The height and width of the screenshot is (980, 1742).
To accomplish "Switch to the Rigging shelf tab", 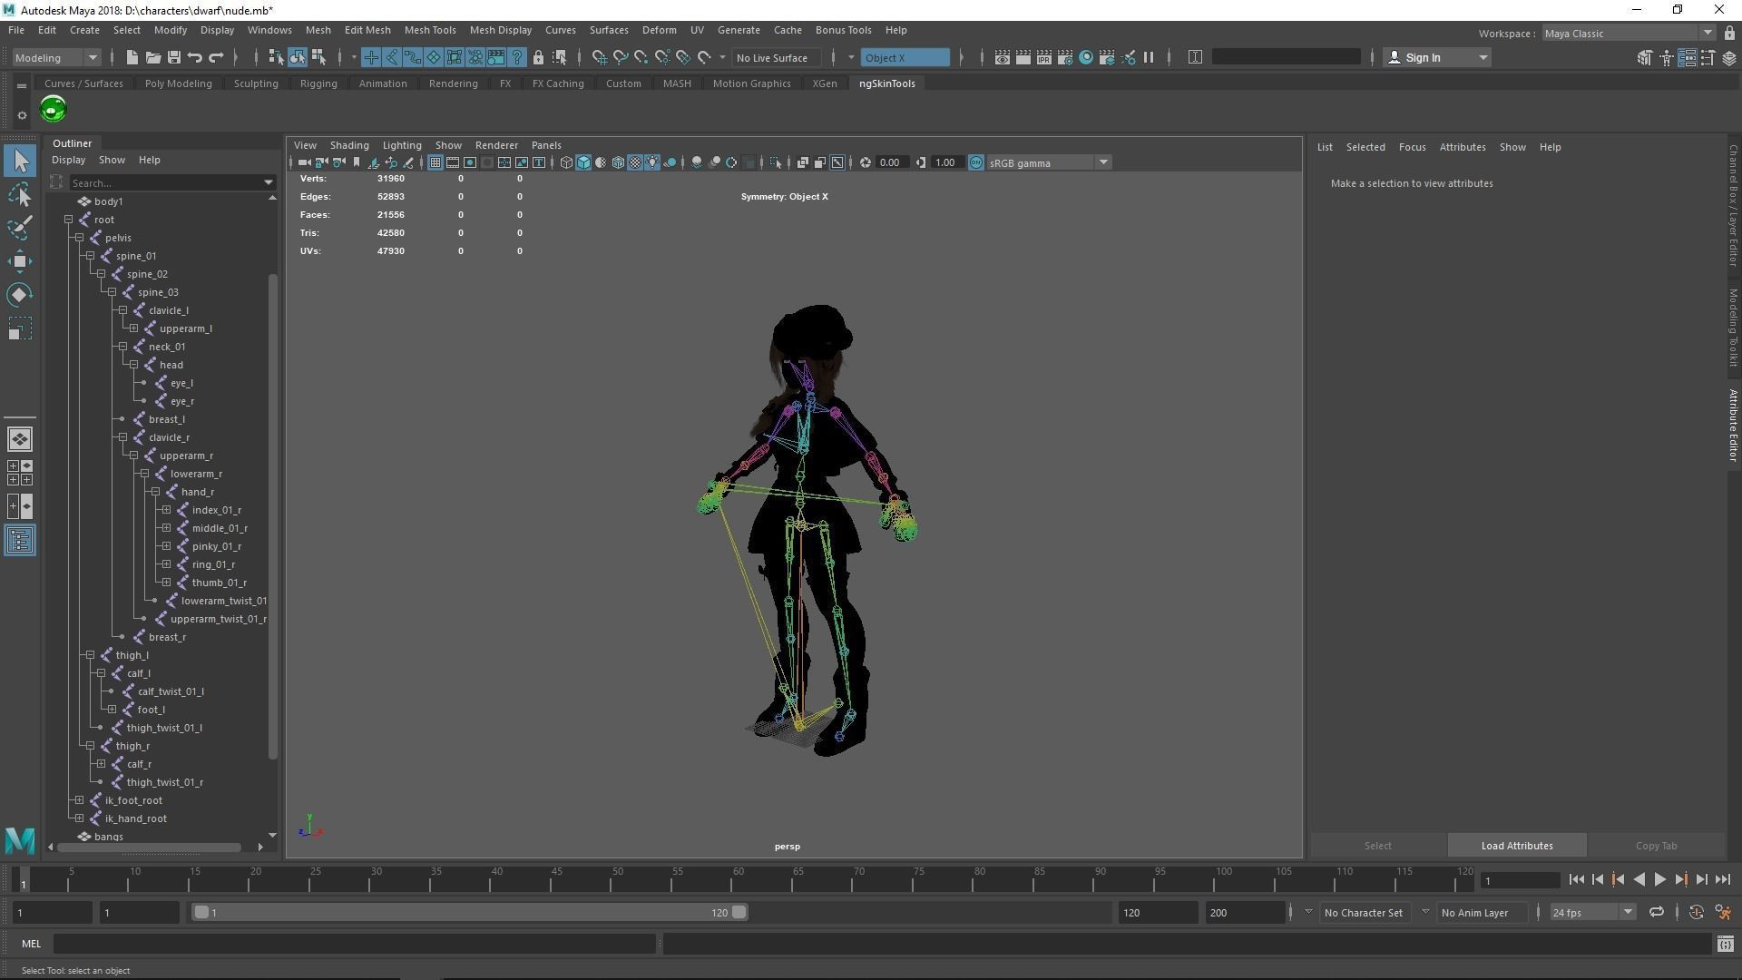I will click(318, 83).
